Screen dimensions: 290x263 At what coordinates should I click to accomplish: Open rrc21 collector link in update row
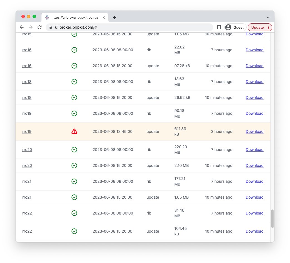[27, 197]
